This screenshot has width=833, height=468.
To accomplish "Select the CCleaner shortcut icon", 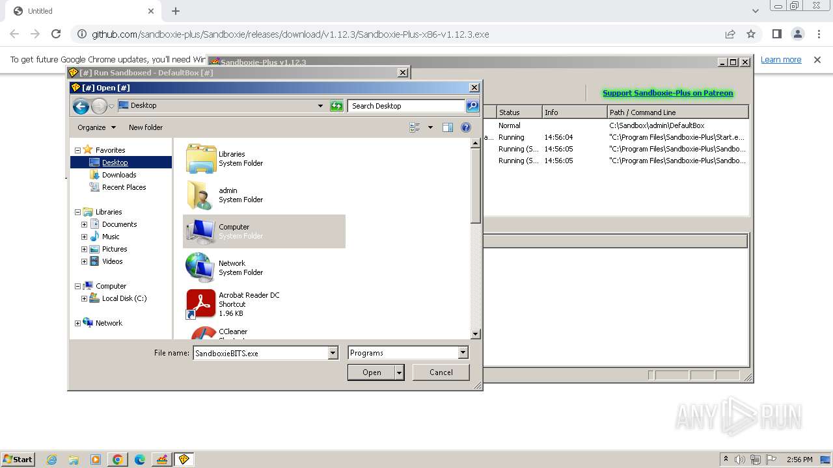I will tap(204, 333).
